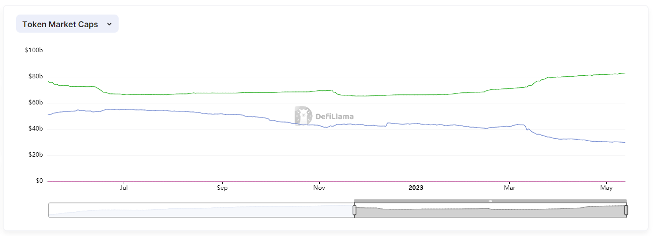Click the $100b label on the y-axis
The width and height of the screenshot is (655, 236).
tap(34, 51)
